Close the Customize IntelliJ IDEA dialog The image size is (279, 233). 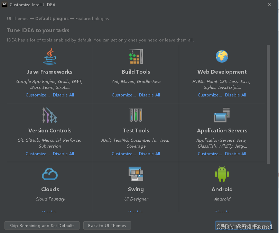tap(269, 4)
